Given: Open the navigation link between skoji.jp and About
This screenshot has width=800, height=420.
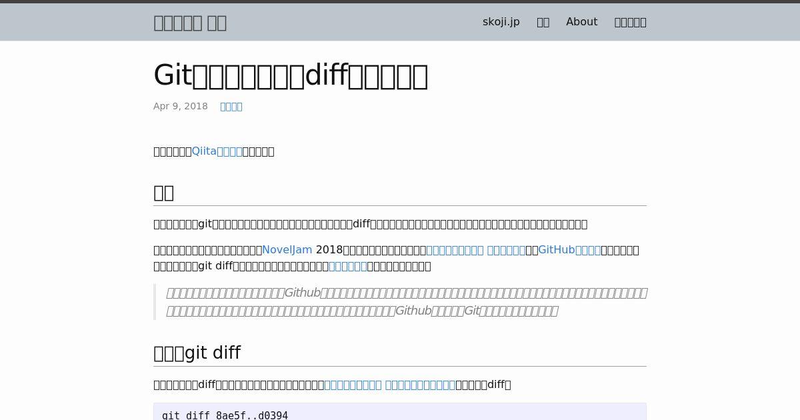Looking at the screenshot, I should (543, 22).
